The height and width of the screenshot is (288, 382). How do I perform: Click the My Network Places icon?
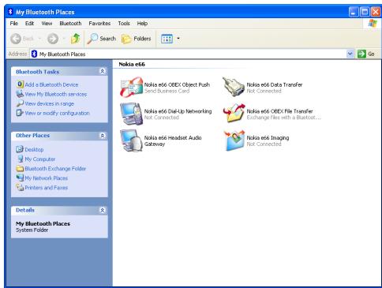coord(20,178)
